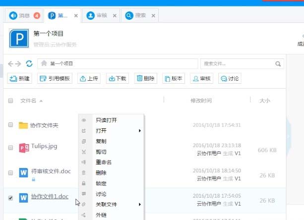Image resolution: width=304 pixels, height=220 pixels.
Task: Click the search magnifier icon
Action: (x=279, y=63)
